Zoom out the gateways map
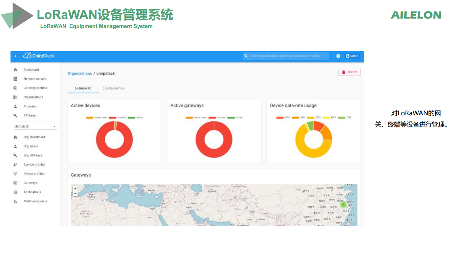457x256 pixels. [75, 194]
